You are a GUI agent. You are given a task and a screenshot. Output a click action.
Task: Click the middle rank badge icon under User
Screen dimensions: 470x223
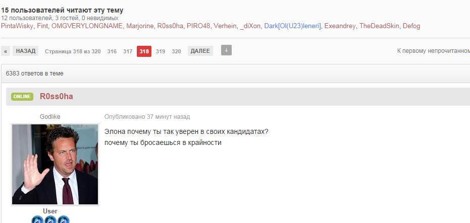coord(50,219)
